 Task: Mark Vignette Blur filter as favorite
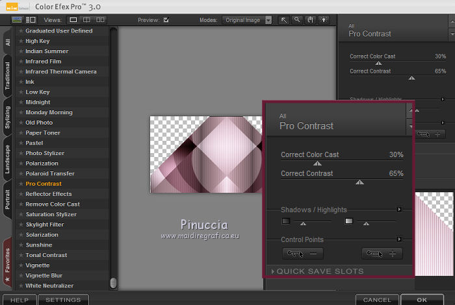21,275
